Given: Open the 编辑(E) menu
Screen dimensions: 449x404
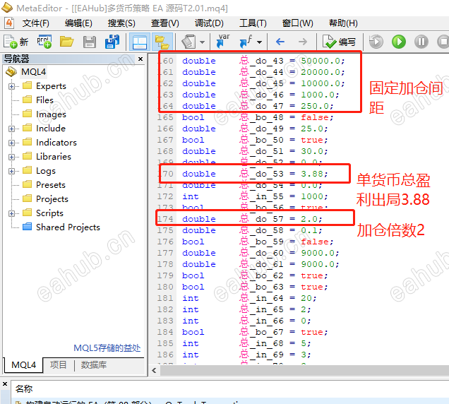Looking at the screenshot, I should coord(78,23).
